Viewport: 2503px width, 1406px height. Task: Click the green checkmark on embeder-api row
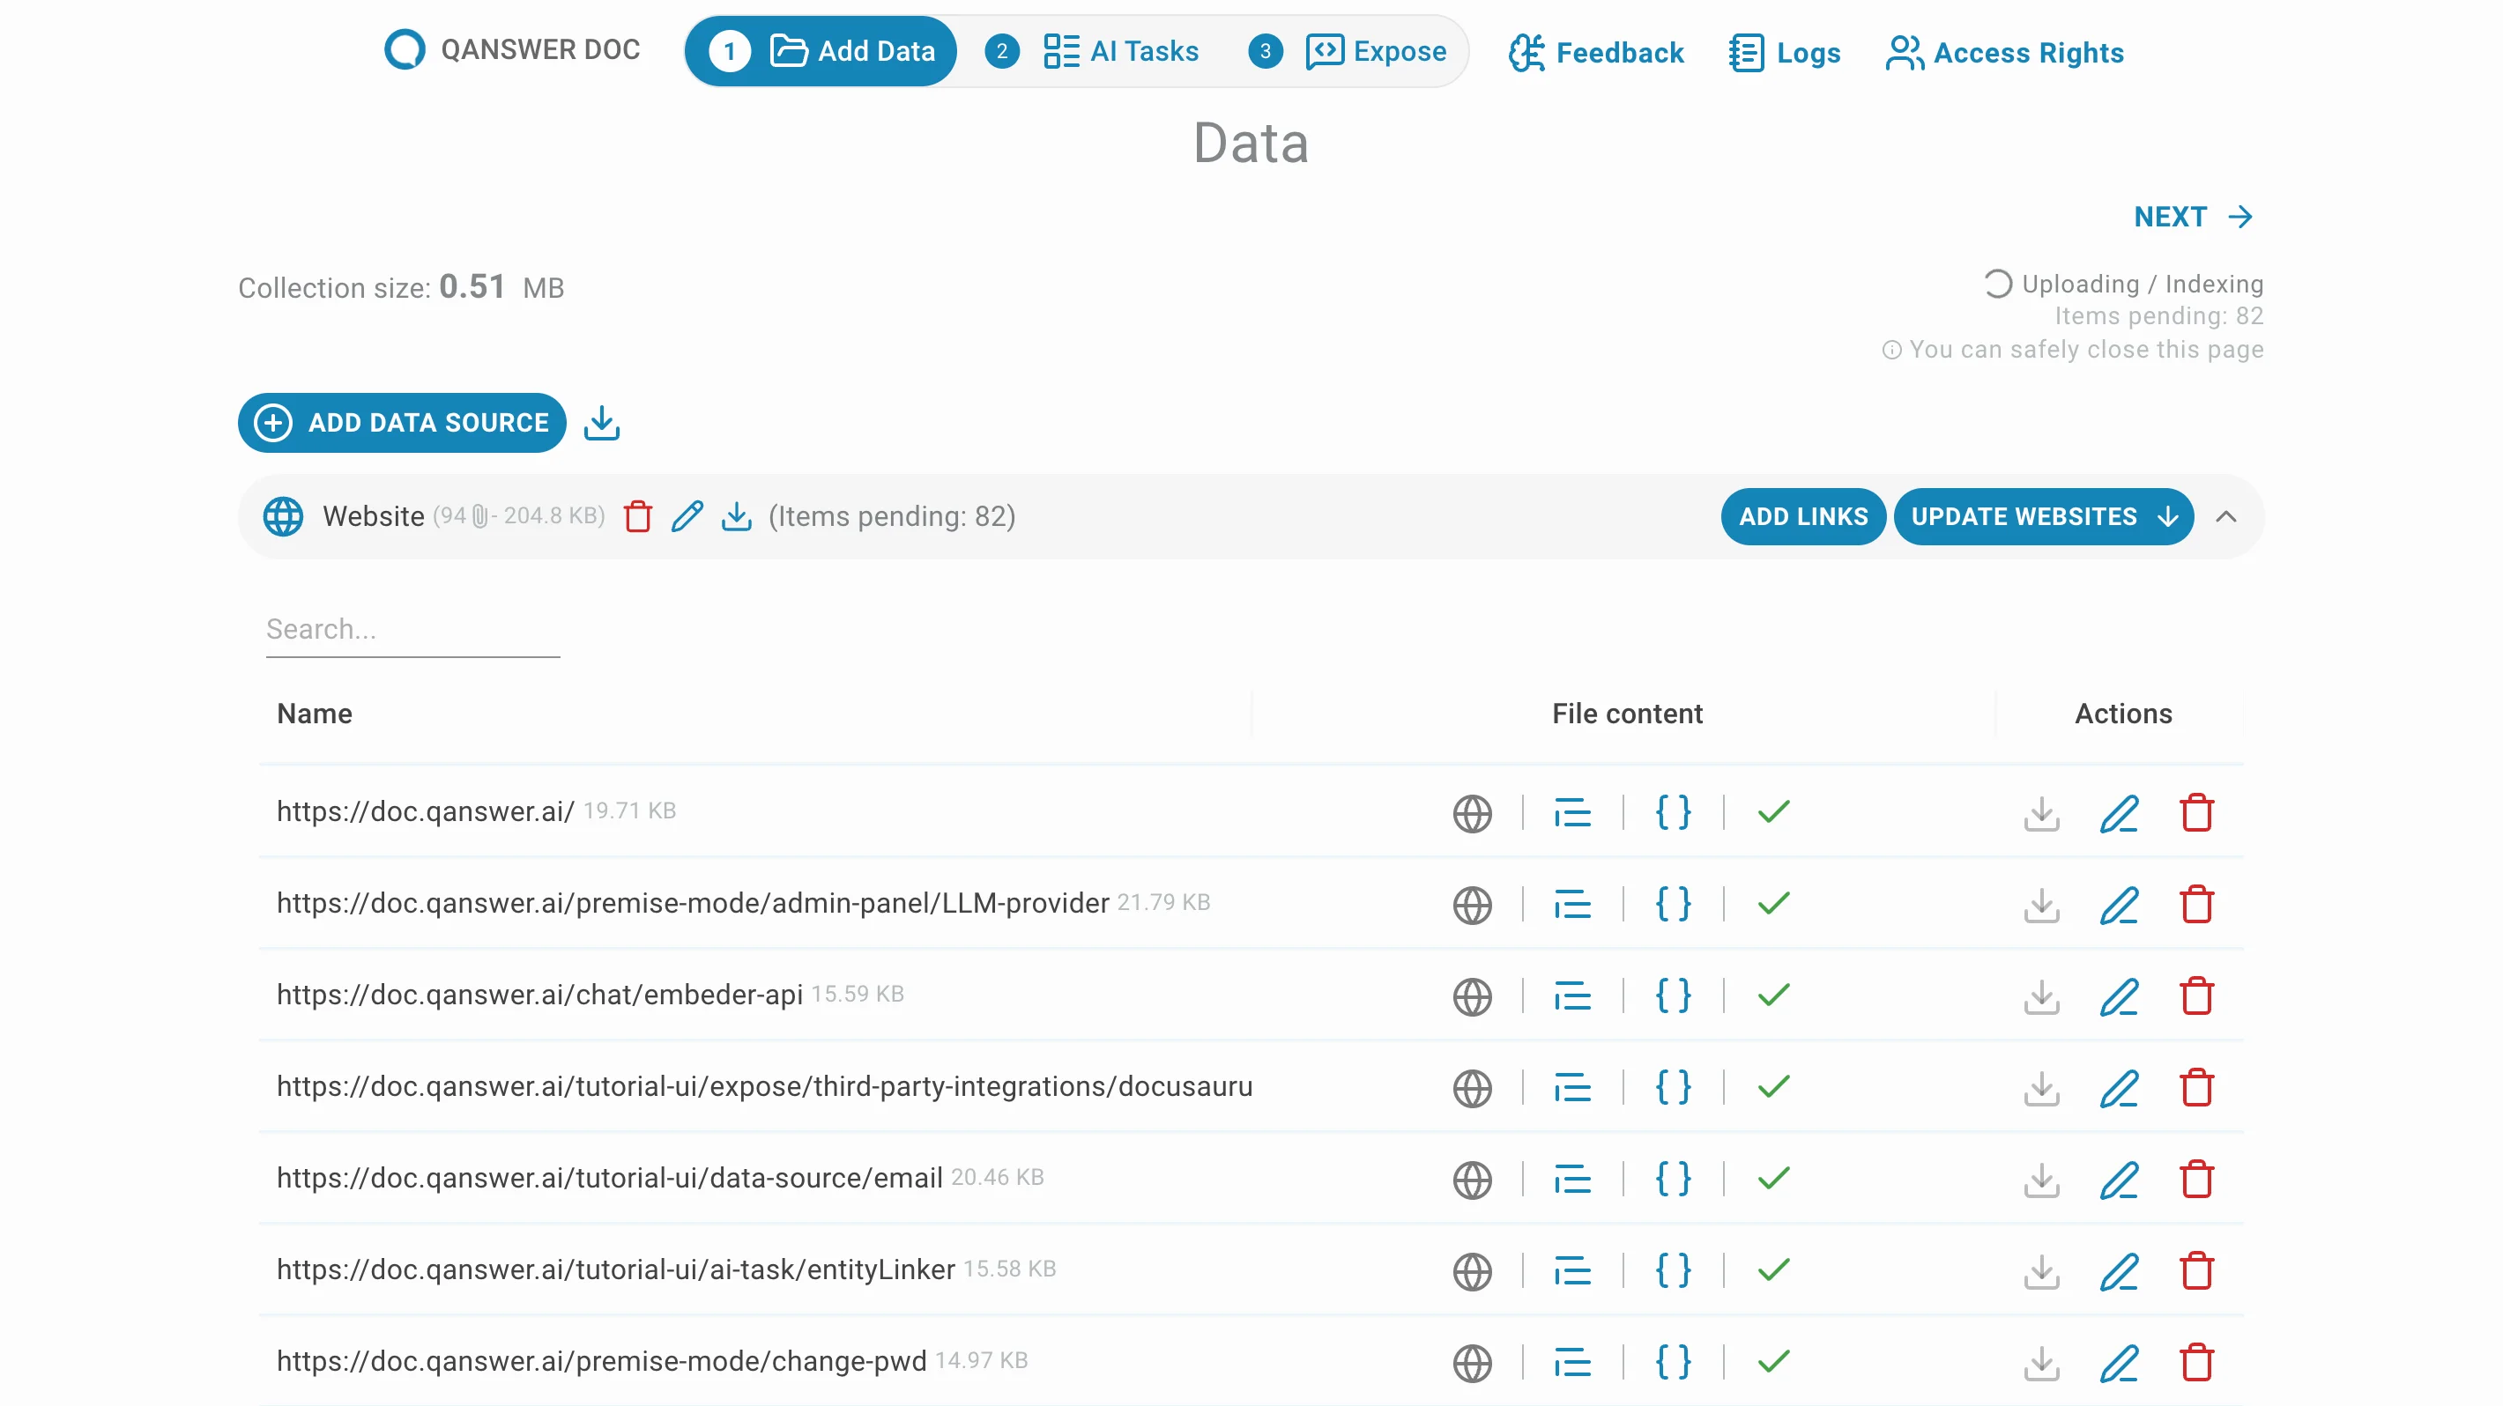click(x=1773, y=995)
